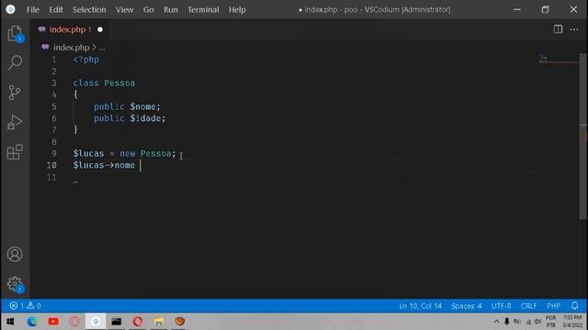
Task: Click line number 3 in the gutter
Action: (x=54, y=82)
